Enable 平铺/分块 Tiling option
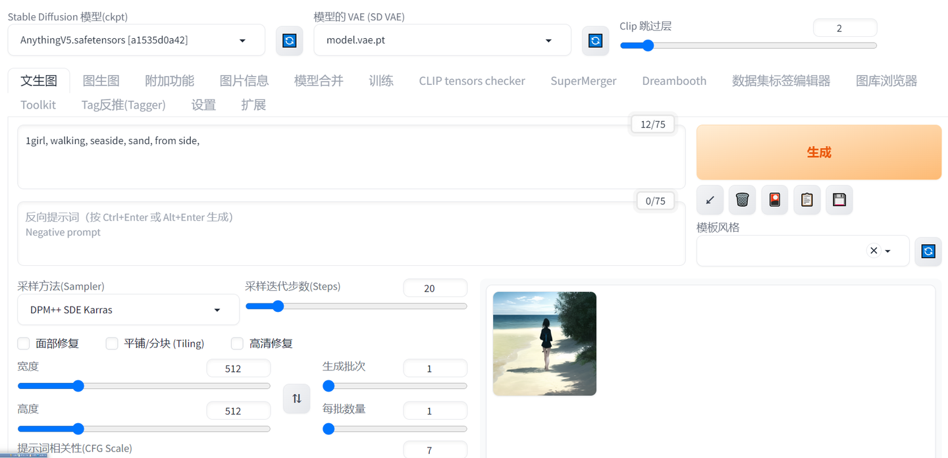This screenshot has height=458, width=948. click(111, 343)
